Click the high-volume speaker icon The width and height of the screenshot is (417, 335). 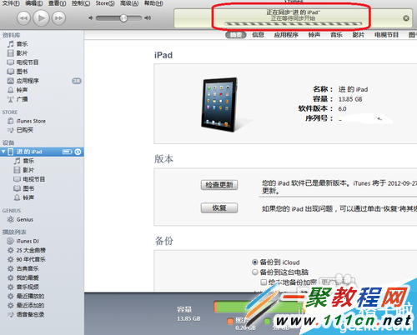148,18
